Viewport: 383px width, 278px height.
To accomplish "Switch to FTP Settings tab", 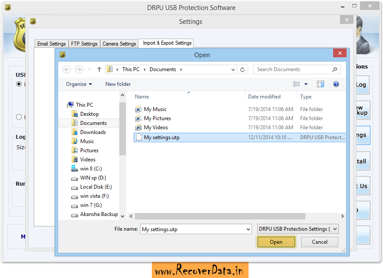I will [84, 44].
